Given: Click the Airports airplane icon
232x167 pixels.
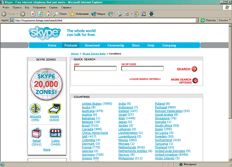Looking at the screenshot, I should pyautogui.click(x=35, y=109).
